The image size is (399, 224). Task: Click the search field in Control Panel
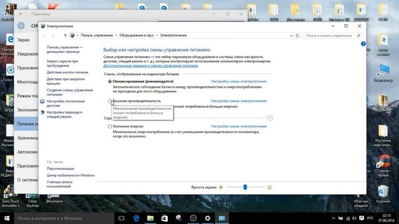pos(330,35)
